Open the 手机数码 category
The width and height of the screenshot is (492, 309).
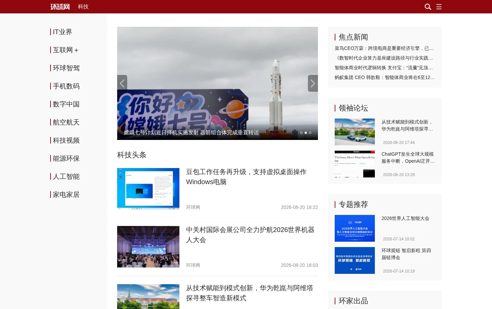(66, 86)
